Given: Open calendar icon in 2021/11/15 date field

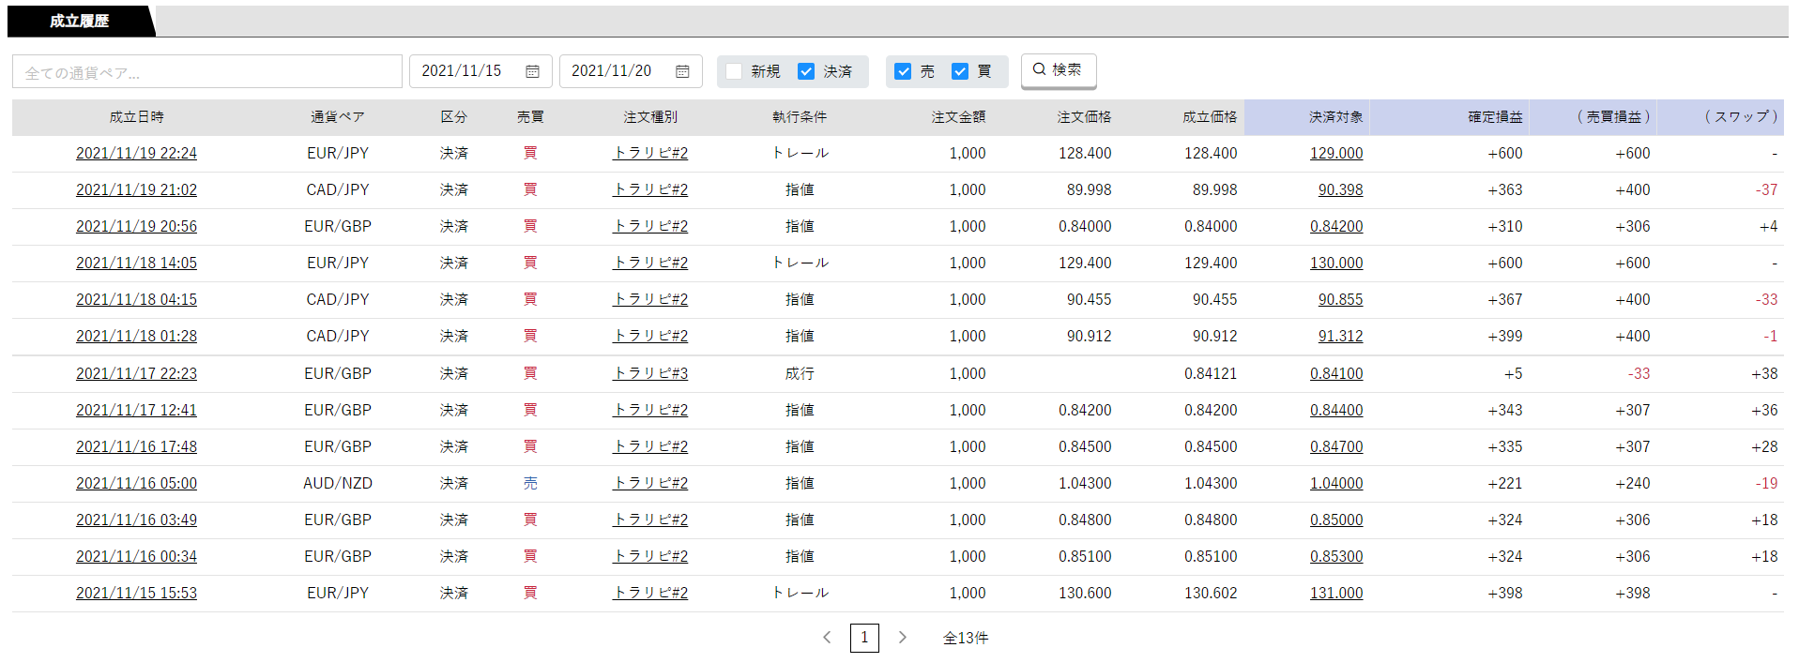Looking at the screenshot, I should tap(532, 71).
